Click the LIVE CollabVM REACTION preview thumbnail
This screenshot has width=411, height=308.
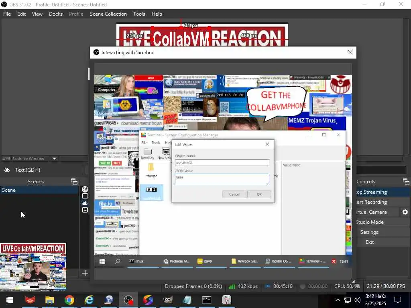click(x=33, y=267)
